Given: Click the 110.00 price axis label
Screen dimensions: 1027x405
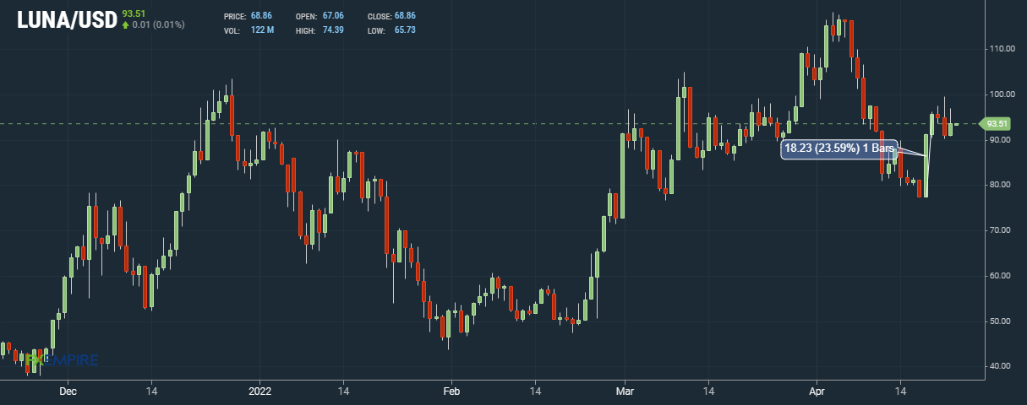Looking at the screenshot, I should click(1002, 49).
